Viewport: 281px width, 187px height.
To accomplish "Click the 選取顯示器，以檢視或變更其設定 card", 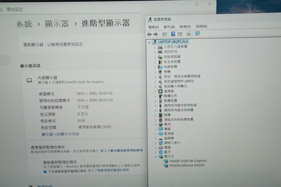I will click(82, 44).
